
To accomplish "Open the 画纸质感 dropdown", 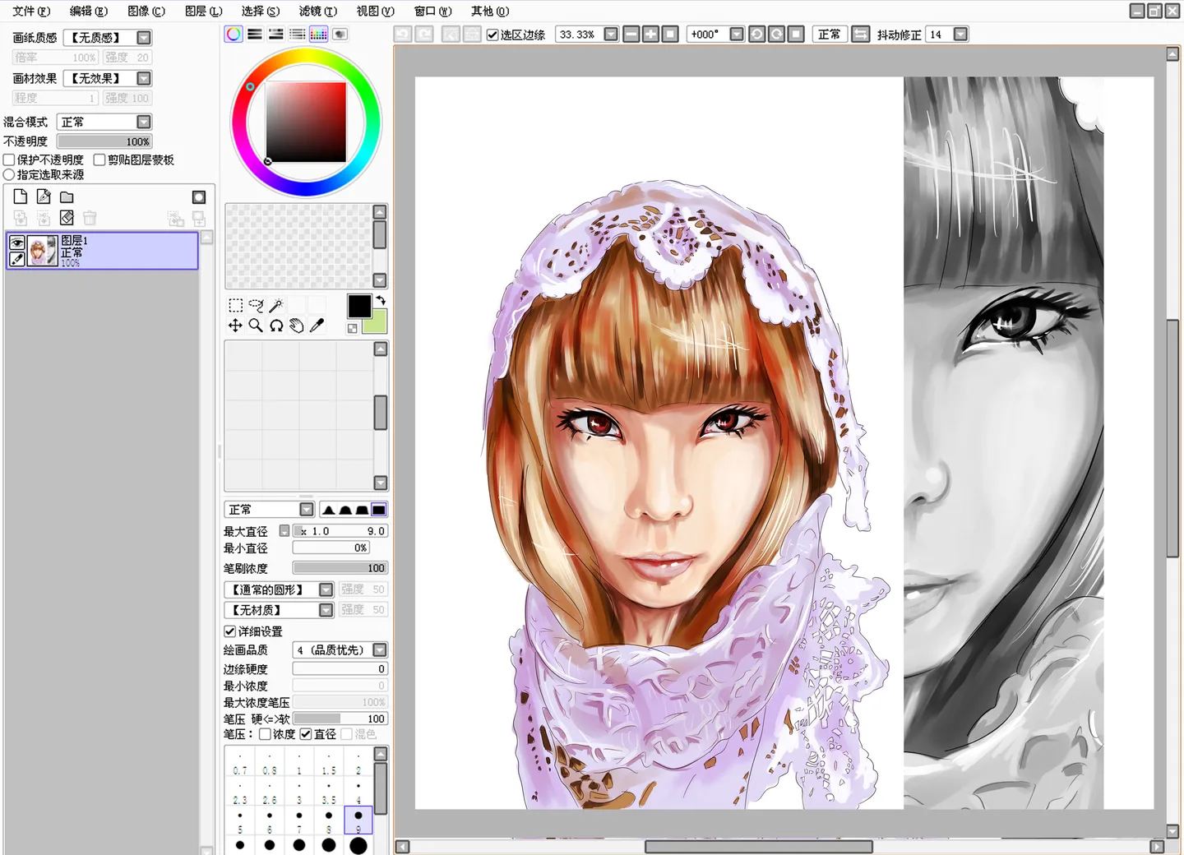I will pyautogui.click(x=144, y=38).
